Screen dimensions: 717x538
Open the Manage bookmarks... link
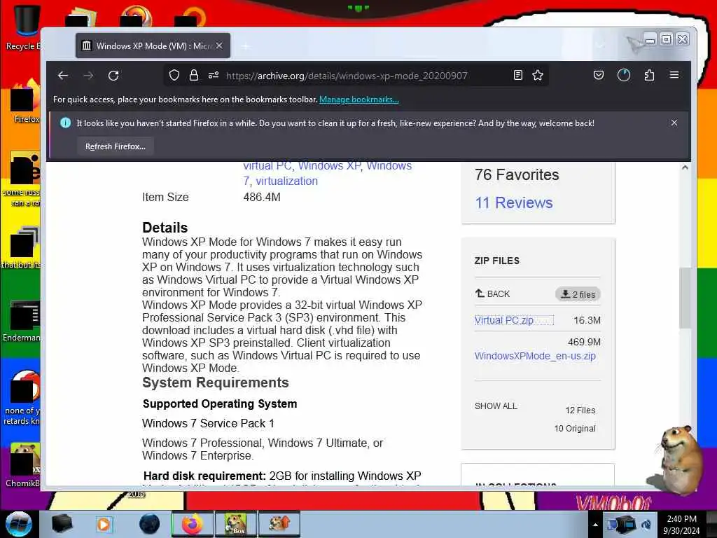[359, 99]
